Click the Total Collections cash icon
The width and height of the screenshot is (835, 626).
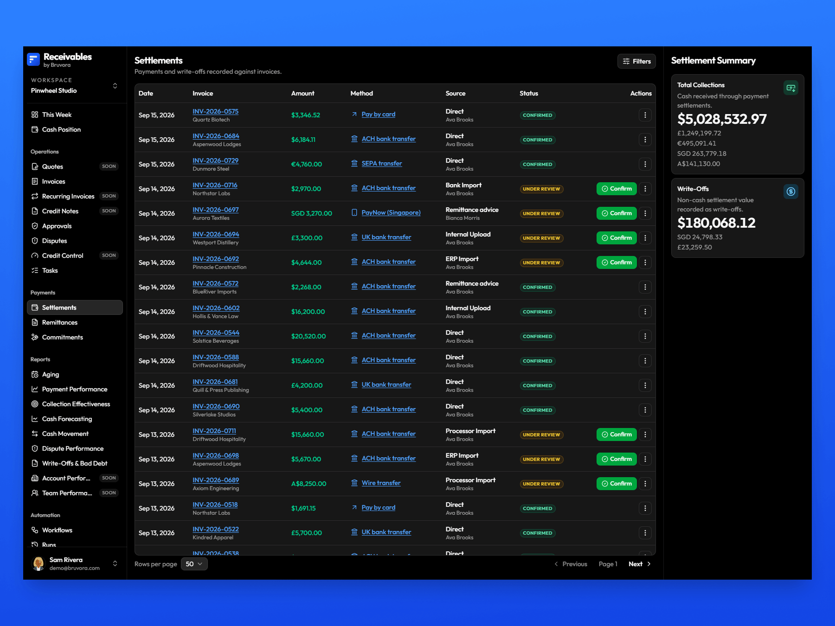coord(791,88)
